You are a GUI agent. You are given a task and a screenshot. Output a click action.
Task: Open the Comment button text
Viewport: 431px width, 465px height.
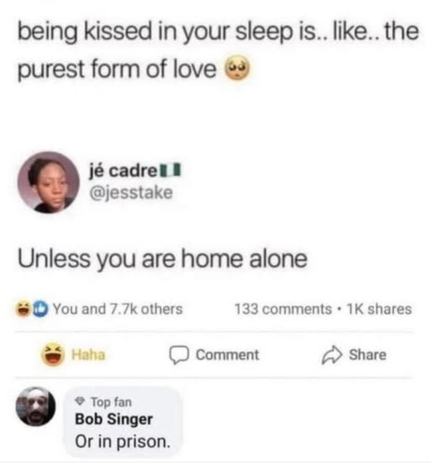click(227, 355)
